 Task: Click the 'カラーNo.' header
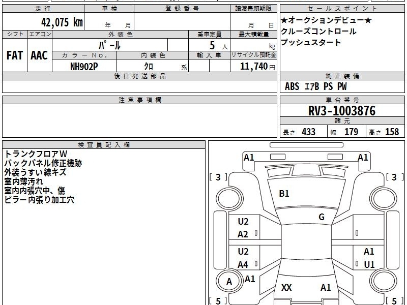click(x=84, y=55)
